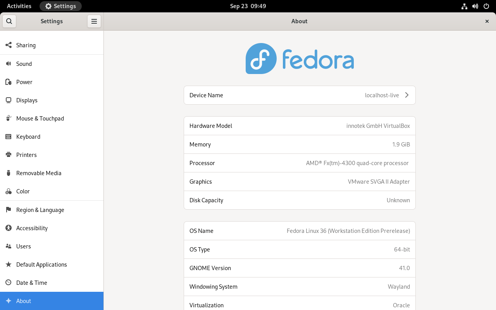Click the search icon in Settings header

9,21
